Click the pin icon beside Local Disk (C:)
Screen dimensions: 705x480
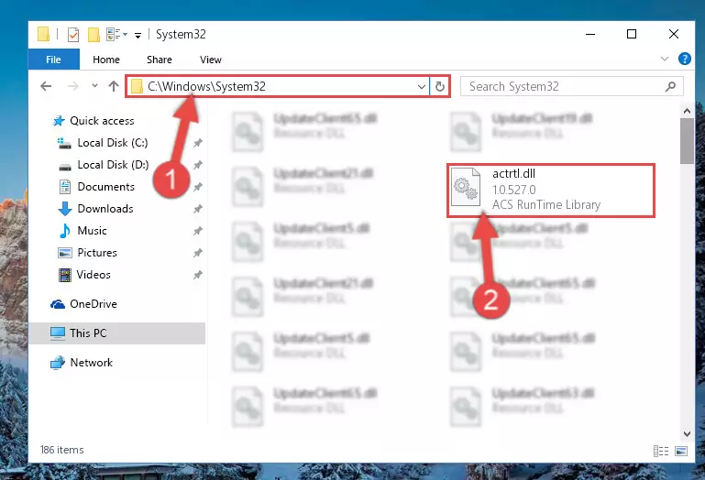(x=197, y=143)
